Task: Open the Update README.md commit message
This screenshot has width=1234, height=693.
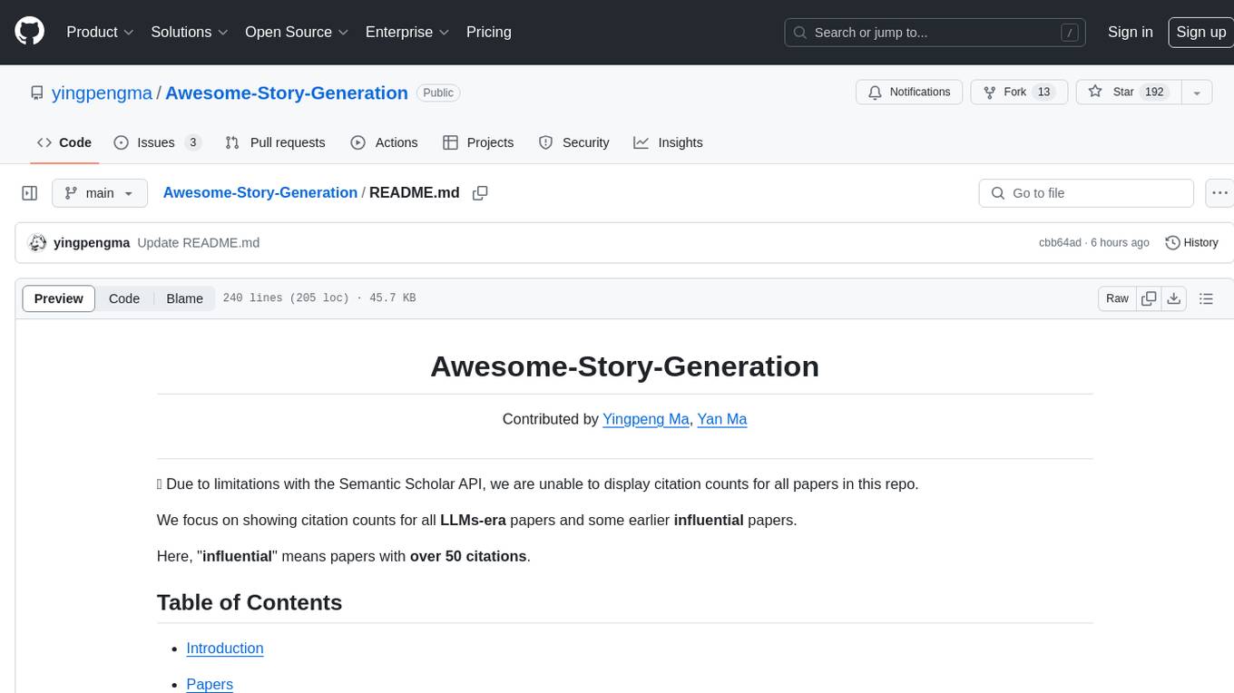Action: pos(199,243)
